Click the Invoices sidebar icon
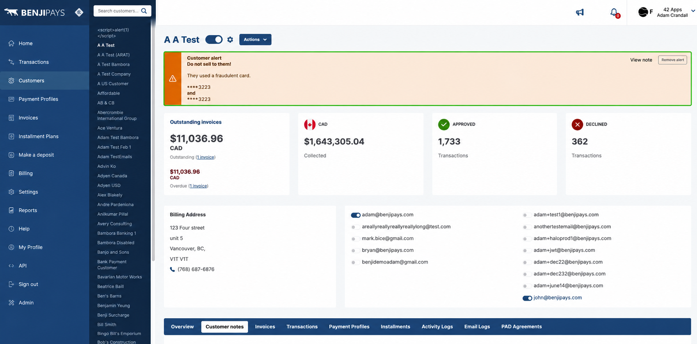 [11, 118]
